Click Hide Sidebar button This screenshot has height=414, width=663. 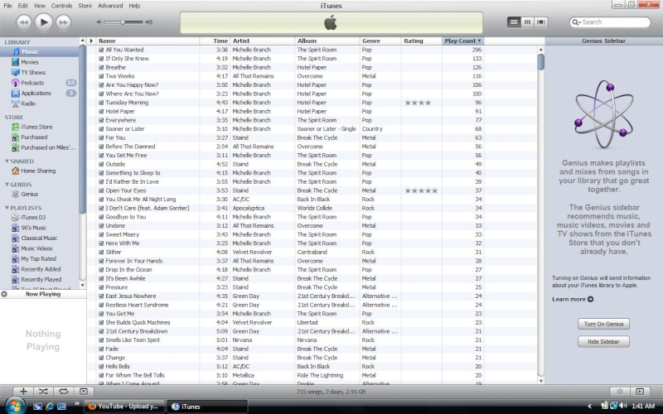point(603,341)
